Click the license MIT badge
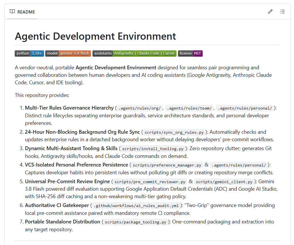Viewport: 294px width, 245px height. pos(190,53)
